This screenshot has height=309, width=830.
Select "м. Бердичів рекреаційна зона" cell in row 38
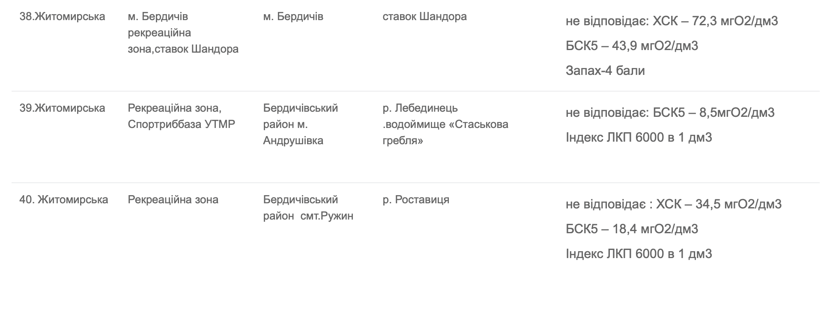[x=183, y=33]
